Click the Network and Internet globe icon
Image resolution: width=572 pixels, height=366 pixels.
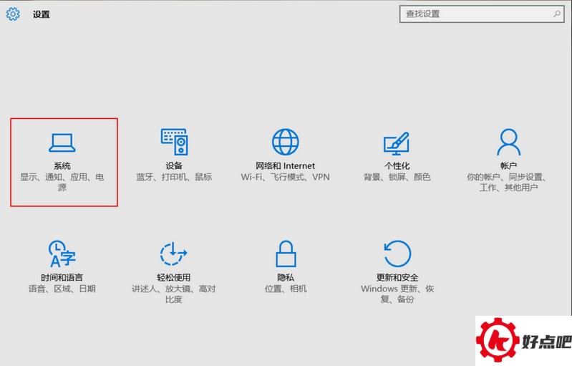click(285, 142)
